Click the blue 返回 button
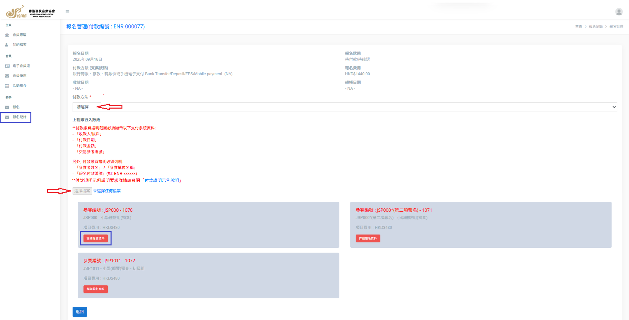 pos(80,312)
